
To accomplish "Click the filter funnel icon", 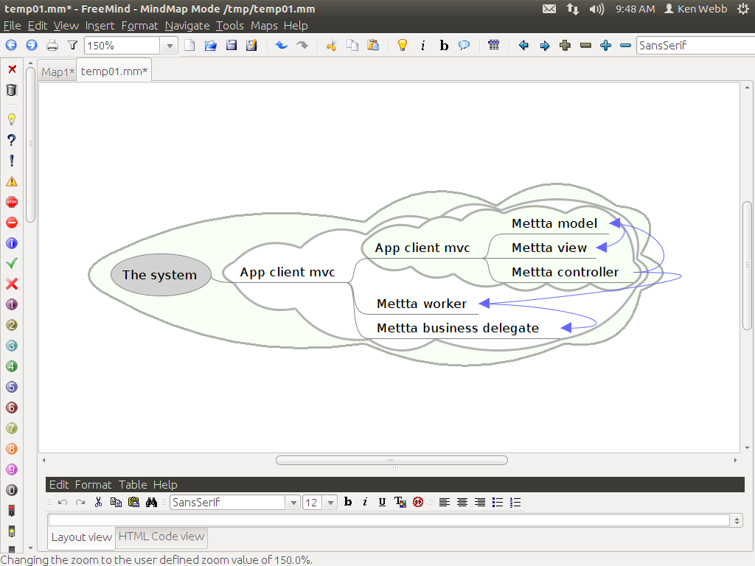I will (72, 46).
